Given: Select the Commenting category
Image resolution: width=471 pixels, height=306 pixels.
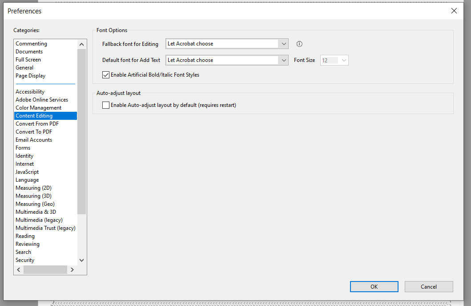Looking at the screenshot, I should pyautogui.click(x=31, y=44).
